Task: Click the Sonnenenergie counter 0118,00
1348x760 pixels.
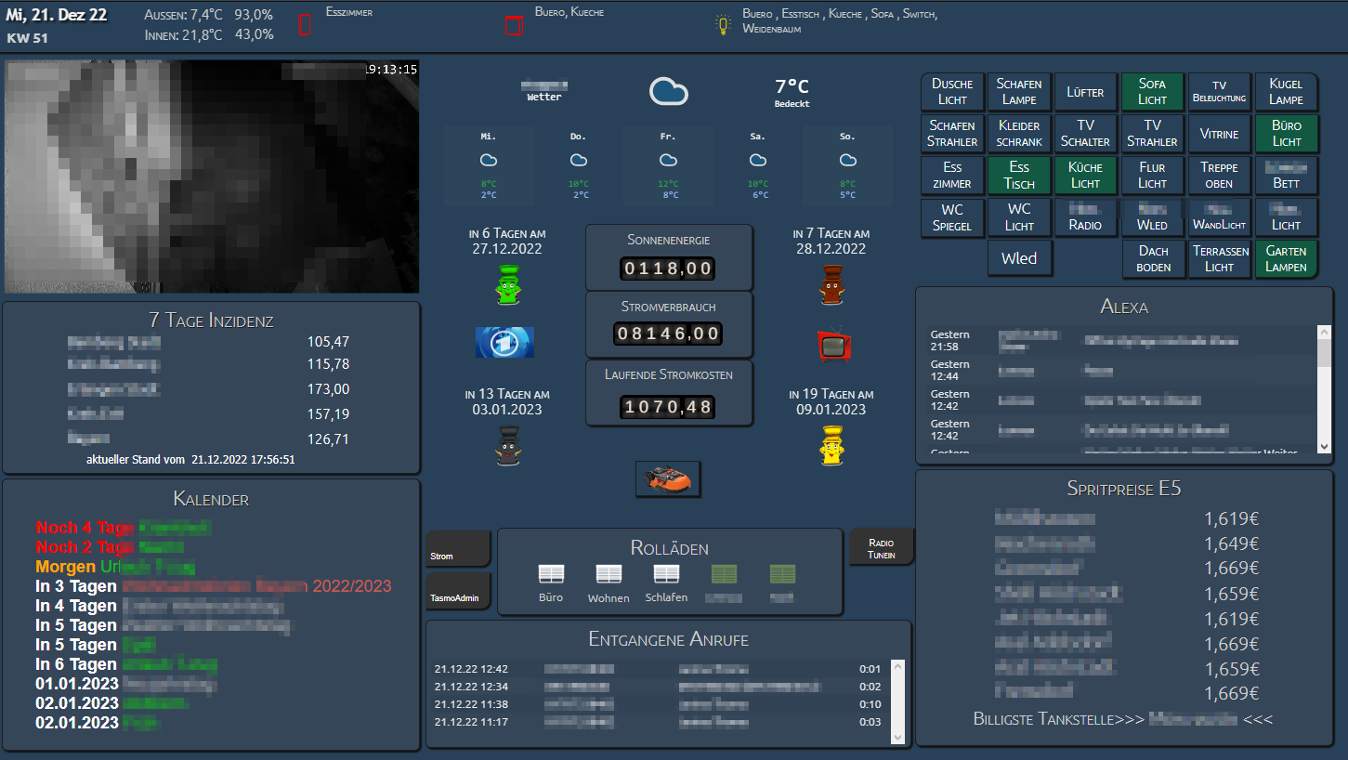Action: (x=667, y=269)
